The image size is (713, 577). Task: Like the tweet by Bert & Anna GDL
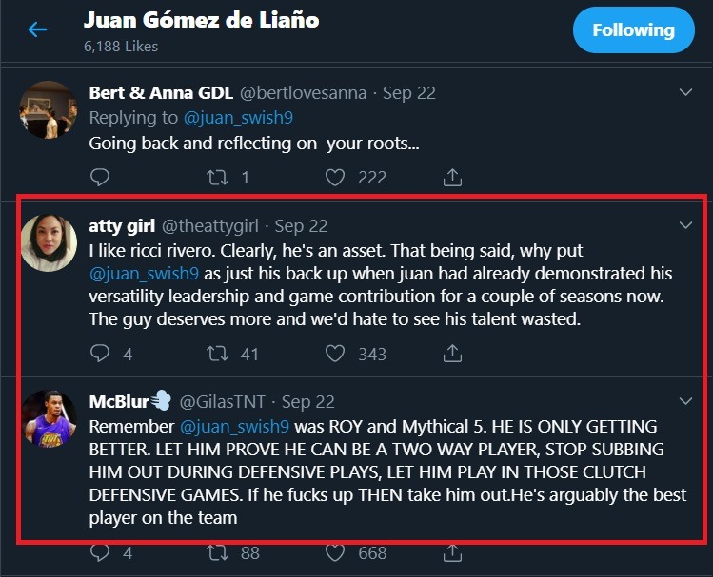tap(334, 177)
